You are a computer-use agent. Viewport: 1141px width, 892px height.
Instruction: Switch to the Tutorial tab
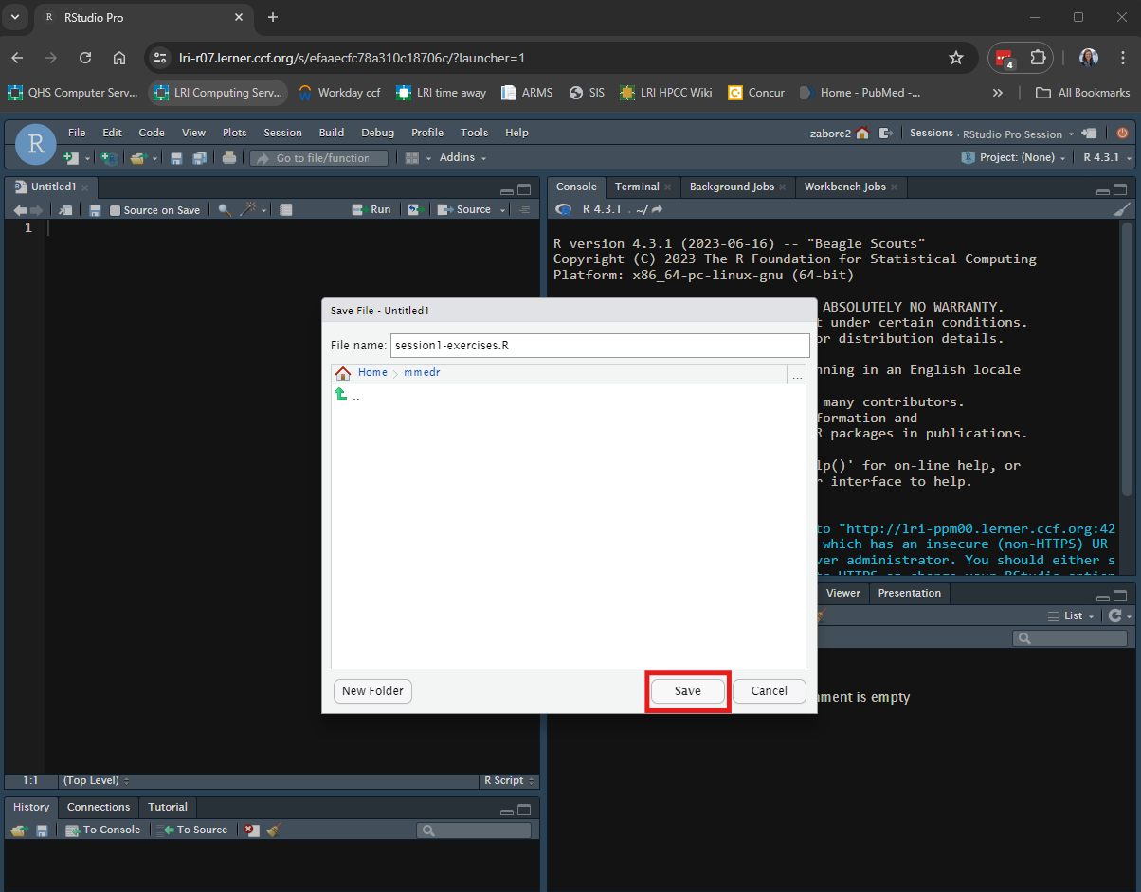168,808
